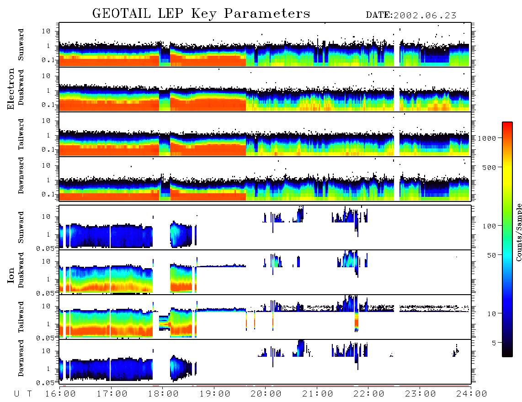522x402 pixels.
Task: Click the Counts/Sample rainbow color bar
Action: 507,239
